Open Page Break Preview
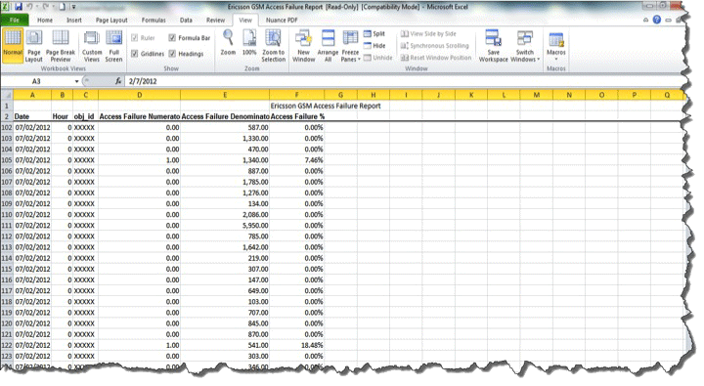Image resolution: width=704 pixels, height=386 pixels. 61,46
